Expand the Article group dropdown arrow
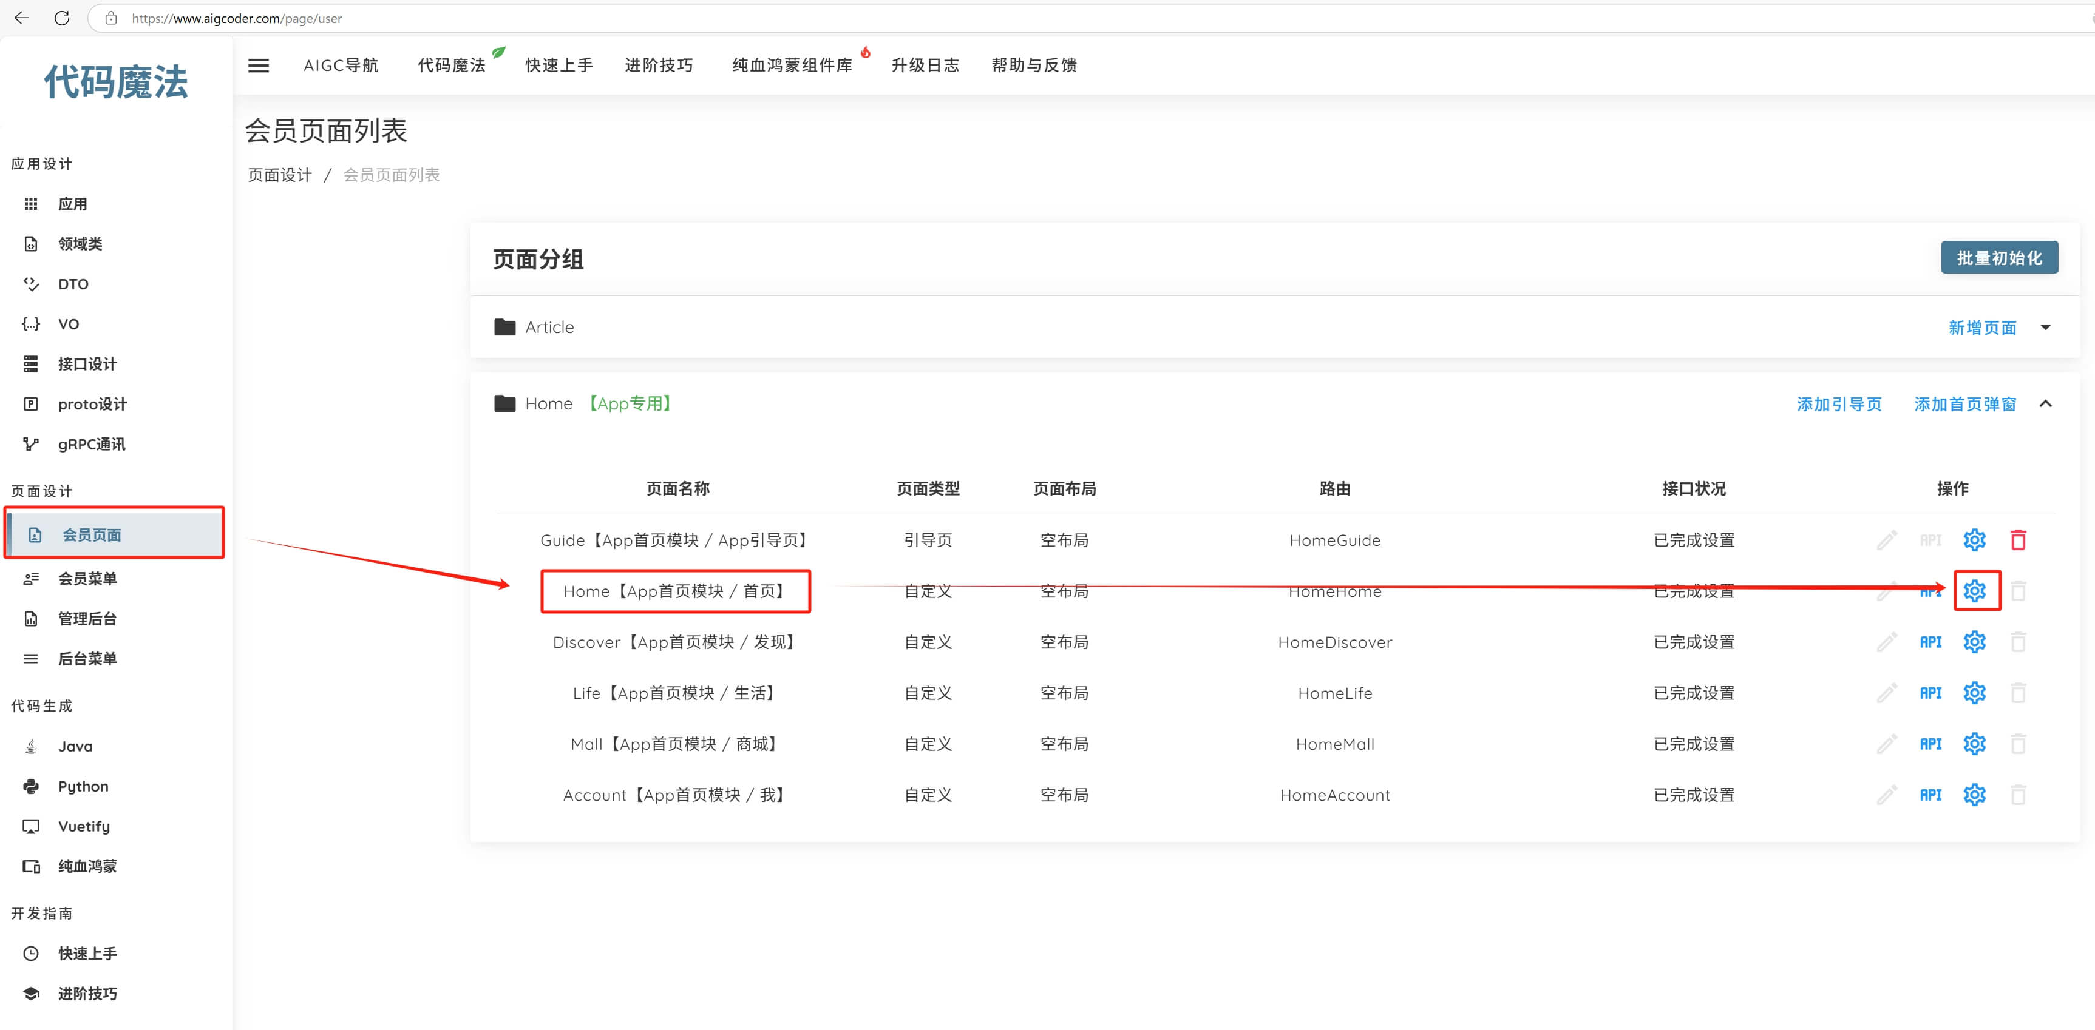Image resolution: width=2095 pixels, height=1030 pixels. pos(2045,328)
